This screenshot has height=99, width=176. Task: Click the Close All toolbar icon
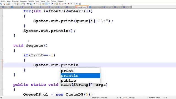[x=7, y=4]
